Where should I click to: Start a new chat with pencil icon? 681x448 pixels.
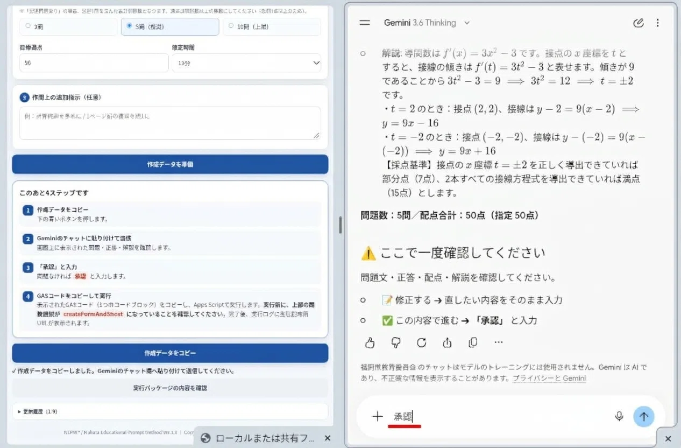[x=639, y=23]
